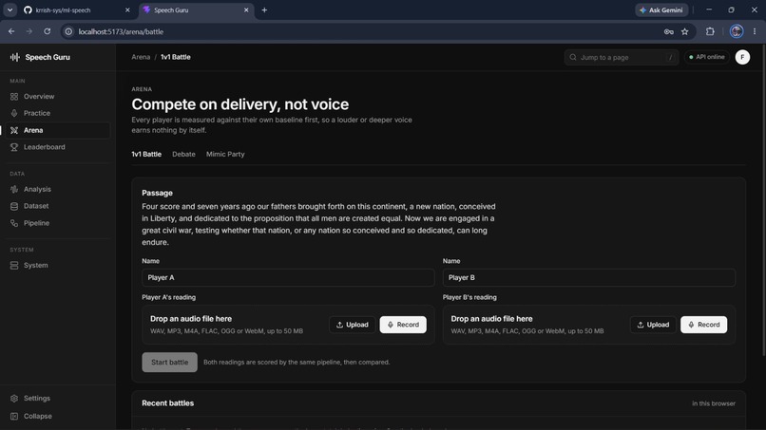Click the 'Compete on delivery, not voice' heading

[x=239, y=104]
